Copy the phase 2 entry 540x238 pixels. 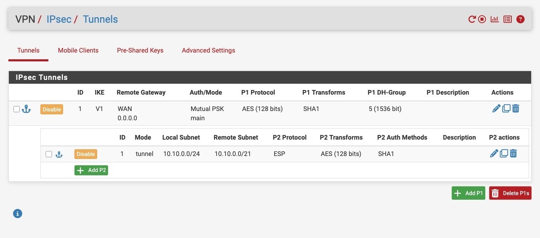tap(504, 153)
